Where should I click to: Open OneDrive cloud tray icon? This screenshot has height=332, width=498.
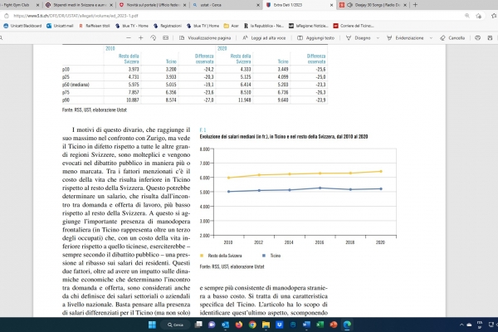(x=469, y=325)
